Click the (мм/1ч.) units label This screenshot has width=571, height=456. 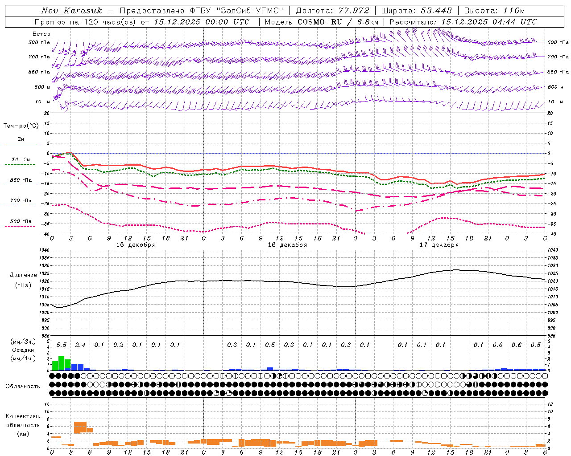tap(23, 358)
